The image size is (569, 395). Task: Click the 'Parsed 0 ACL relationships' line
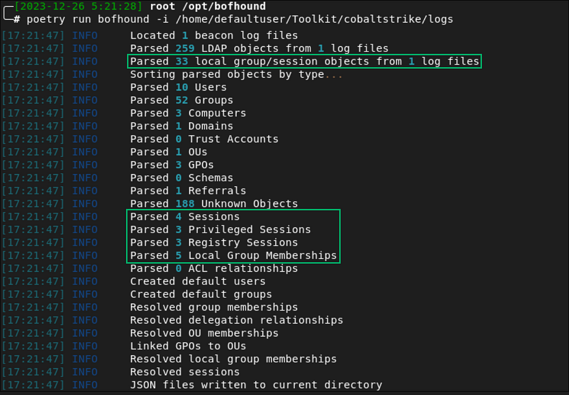(x=214, y=268)
